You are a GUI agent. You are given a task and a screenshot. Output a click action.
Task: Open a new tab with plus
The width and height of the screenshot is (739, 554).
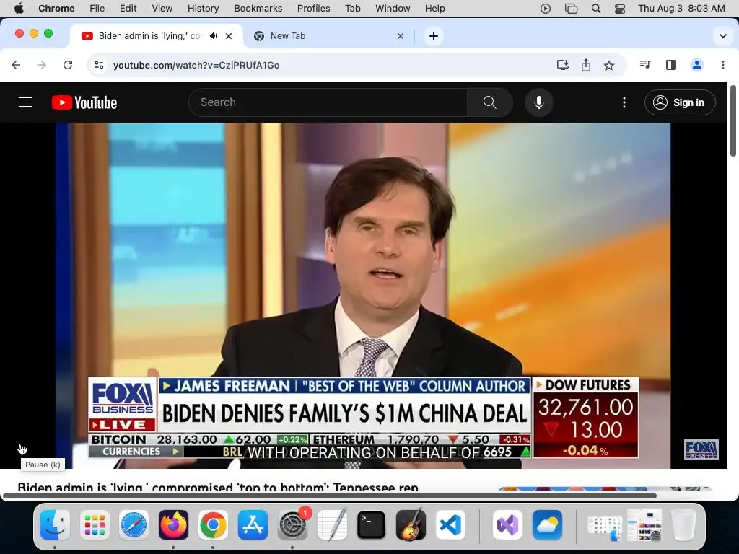[434, 36]
